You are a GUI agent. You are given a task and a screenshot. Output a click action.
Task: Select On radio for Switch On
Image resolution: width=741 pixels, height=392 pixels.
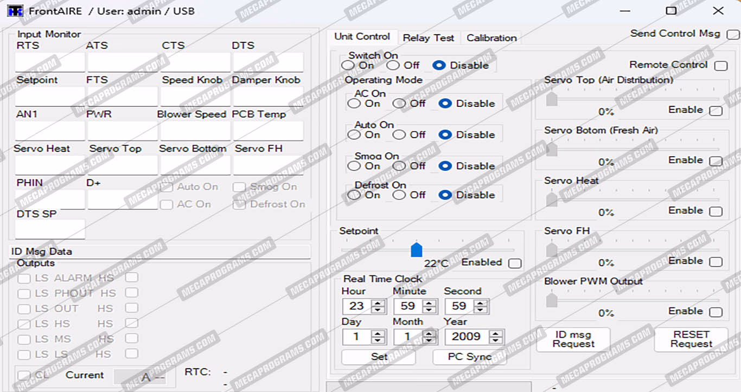click(x=347, y=66)
